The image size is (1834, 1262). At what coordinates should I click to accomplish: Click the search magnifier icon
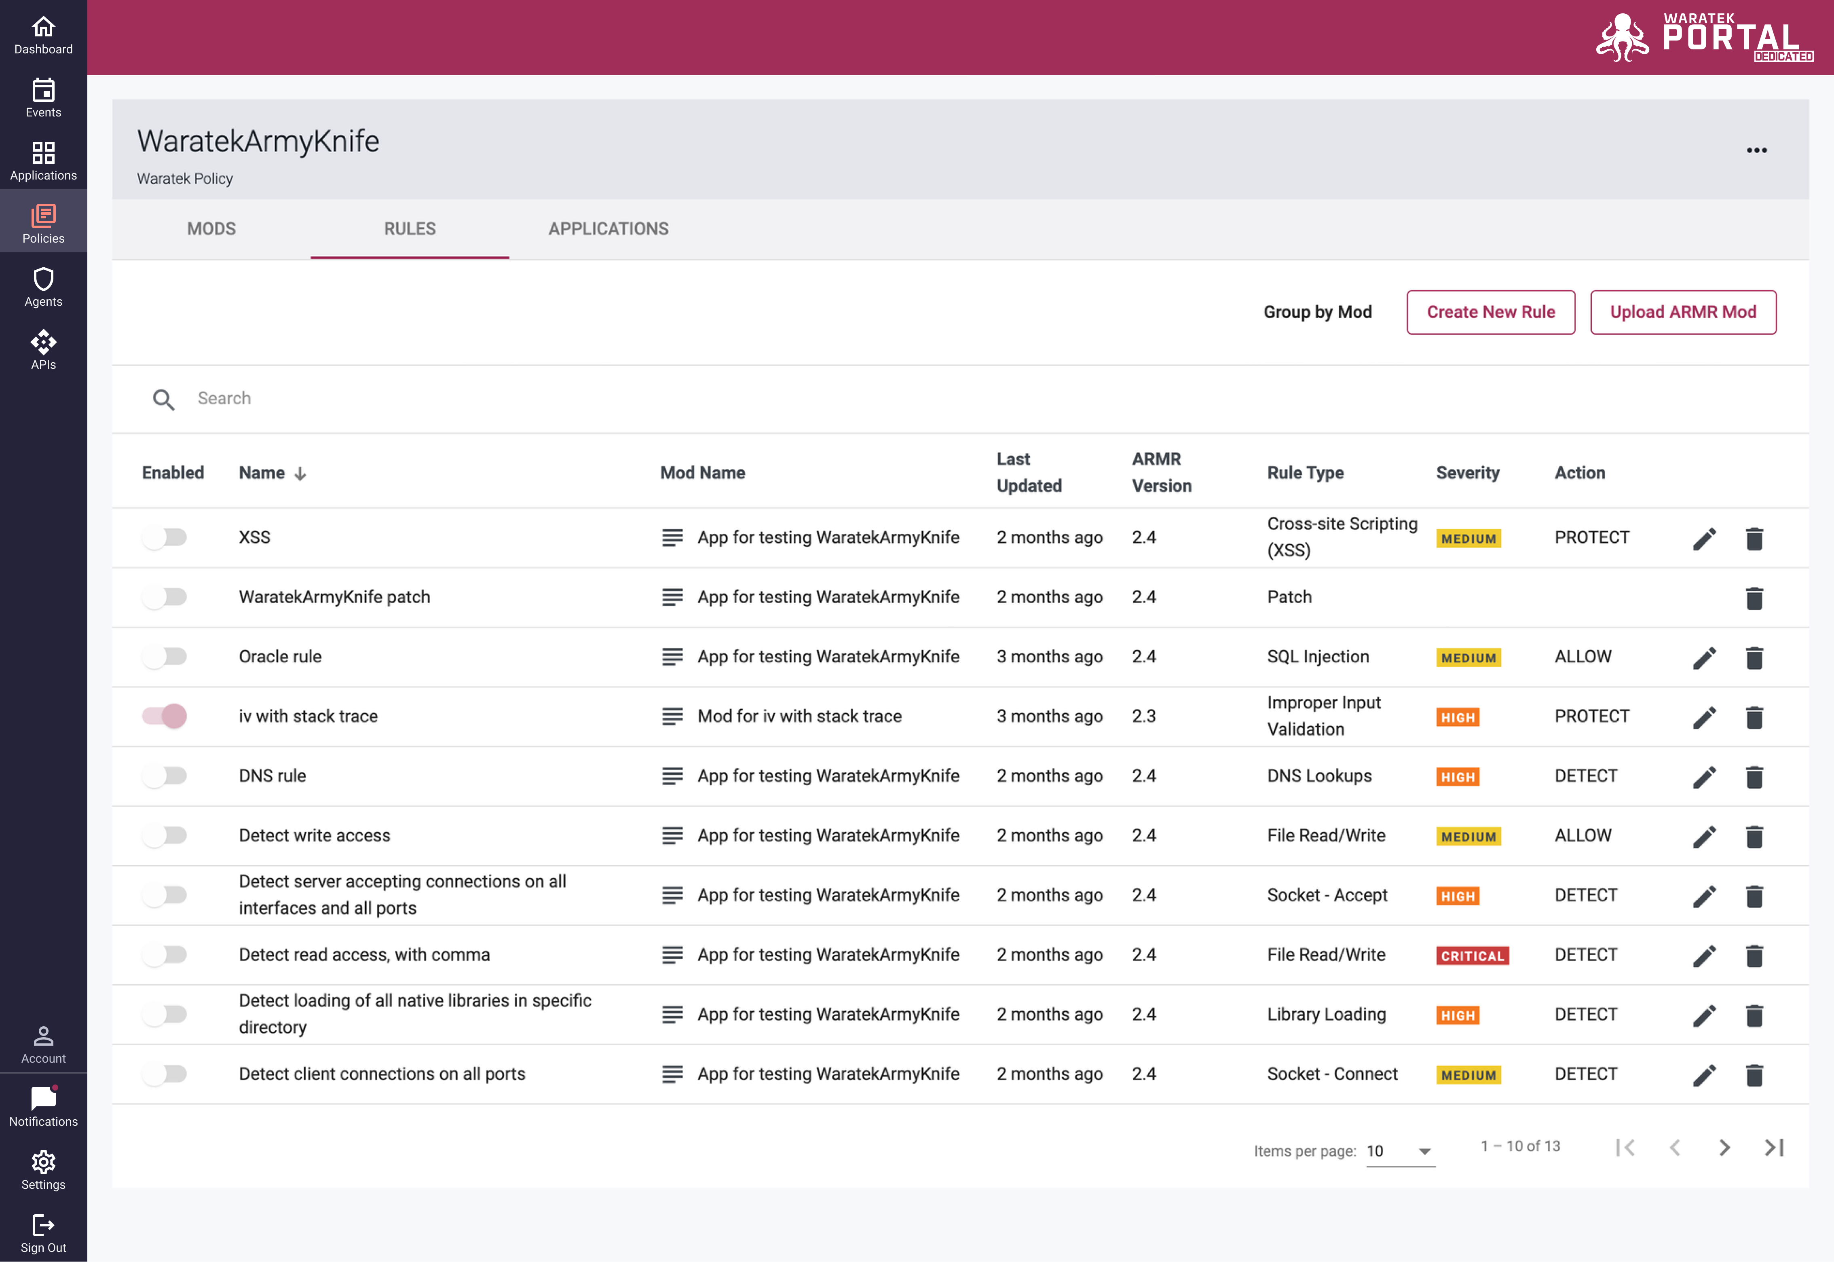click(164, 400)
